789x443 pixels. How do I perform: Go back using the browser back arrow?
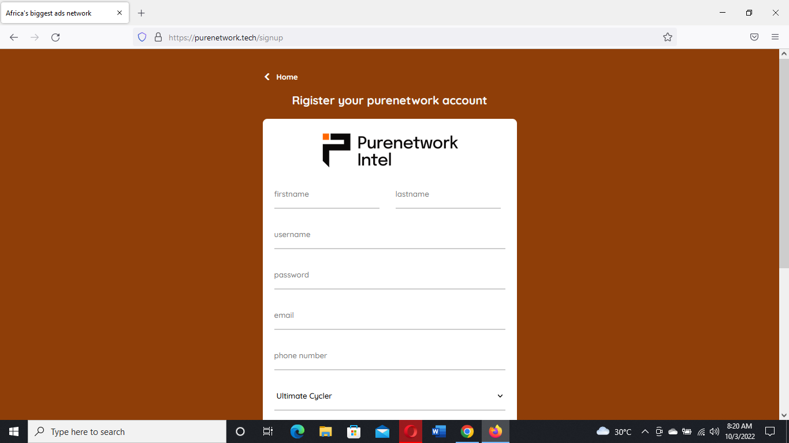tap(14, 37)
